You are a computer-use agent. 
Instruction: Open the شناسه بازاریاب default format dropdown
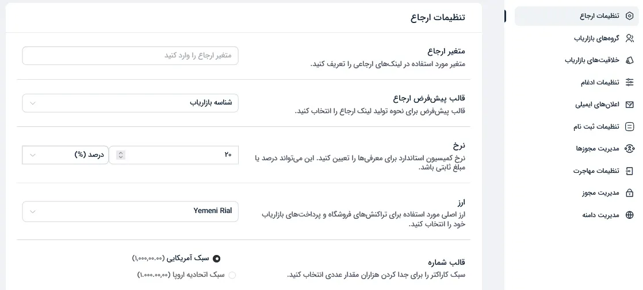pyautogui.click(x=130, y=103)
